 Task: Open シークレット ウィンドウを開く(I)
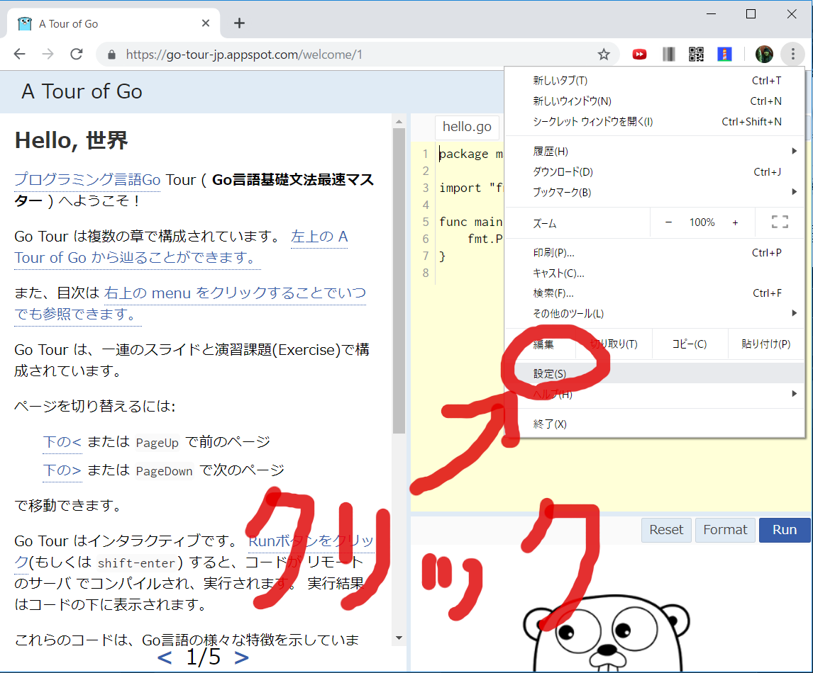655,122
